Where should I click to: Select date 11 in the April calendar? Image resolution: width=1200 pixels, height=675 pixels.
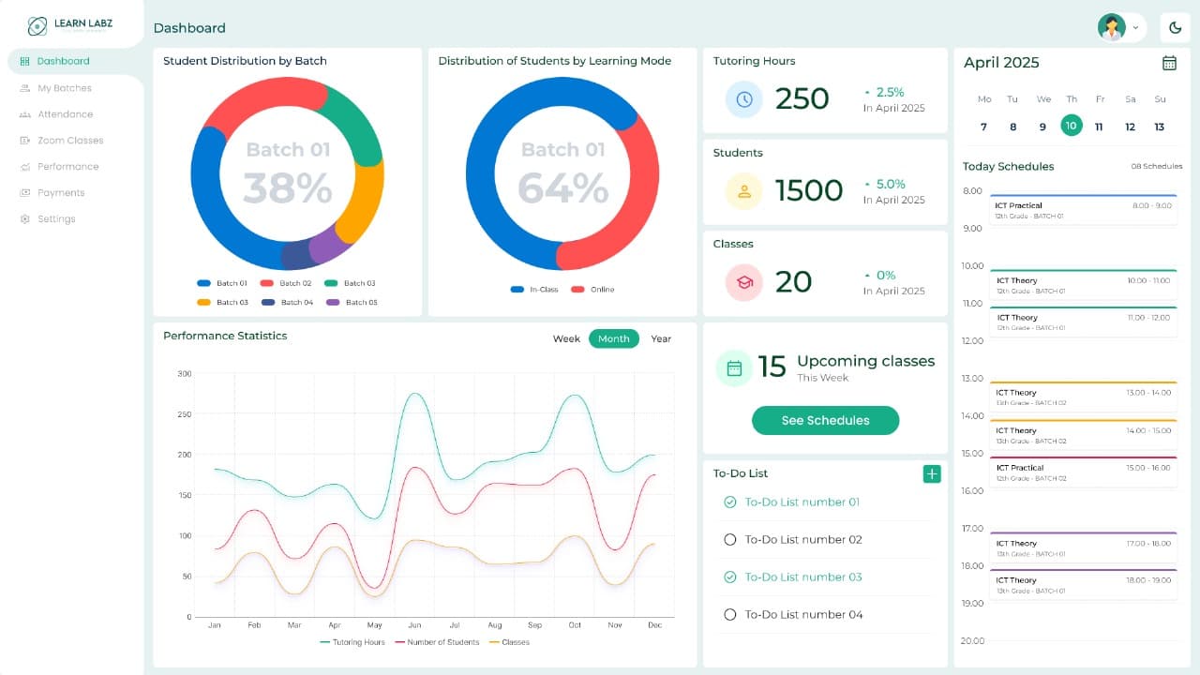pyautogui.click(x=1100, y=125)
